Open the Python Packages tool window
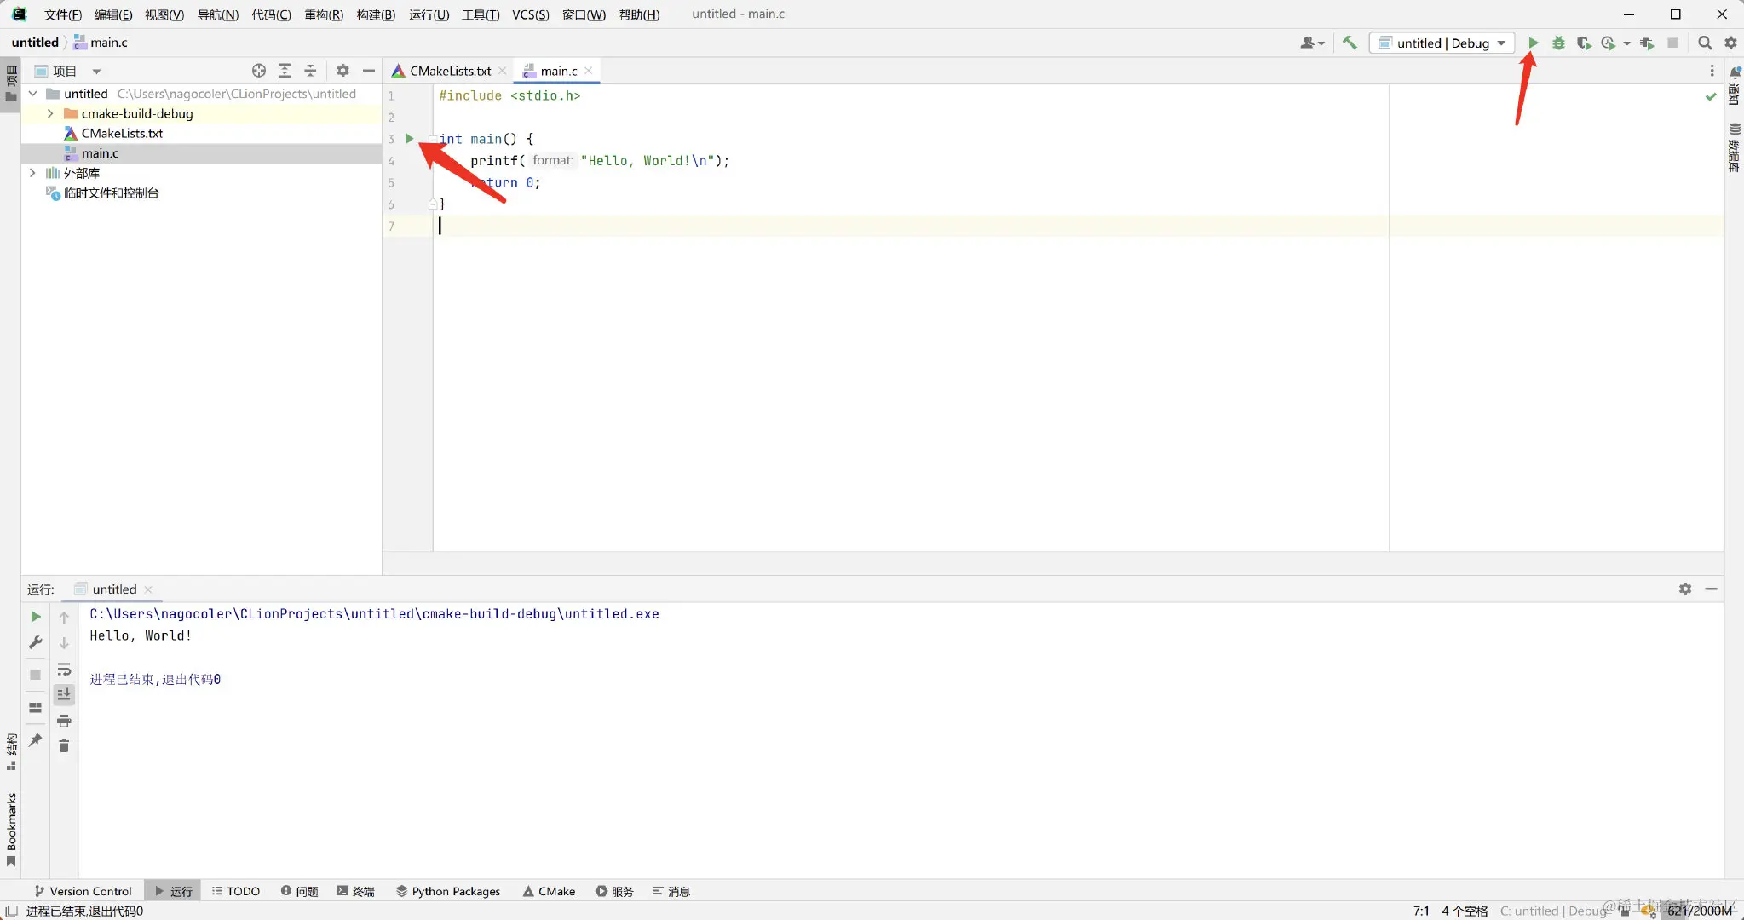 pyautogui.click(x=448, y=891)
